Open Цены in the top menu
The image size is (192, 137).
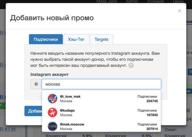[178, 1]
